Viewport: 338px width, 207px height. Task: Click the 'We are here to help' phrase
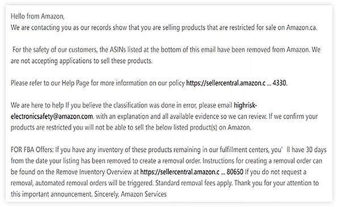37,105
